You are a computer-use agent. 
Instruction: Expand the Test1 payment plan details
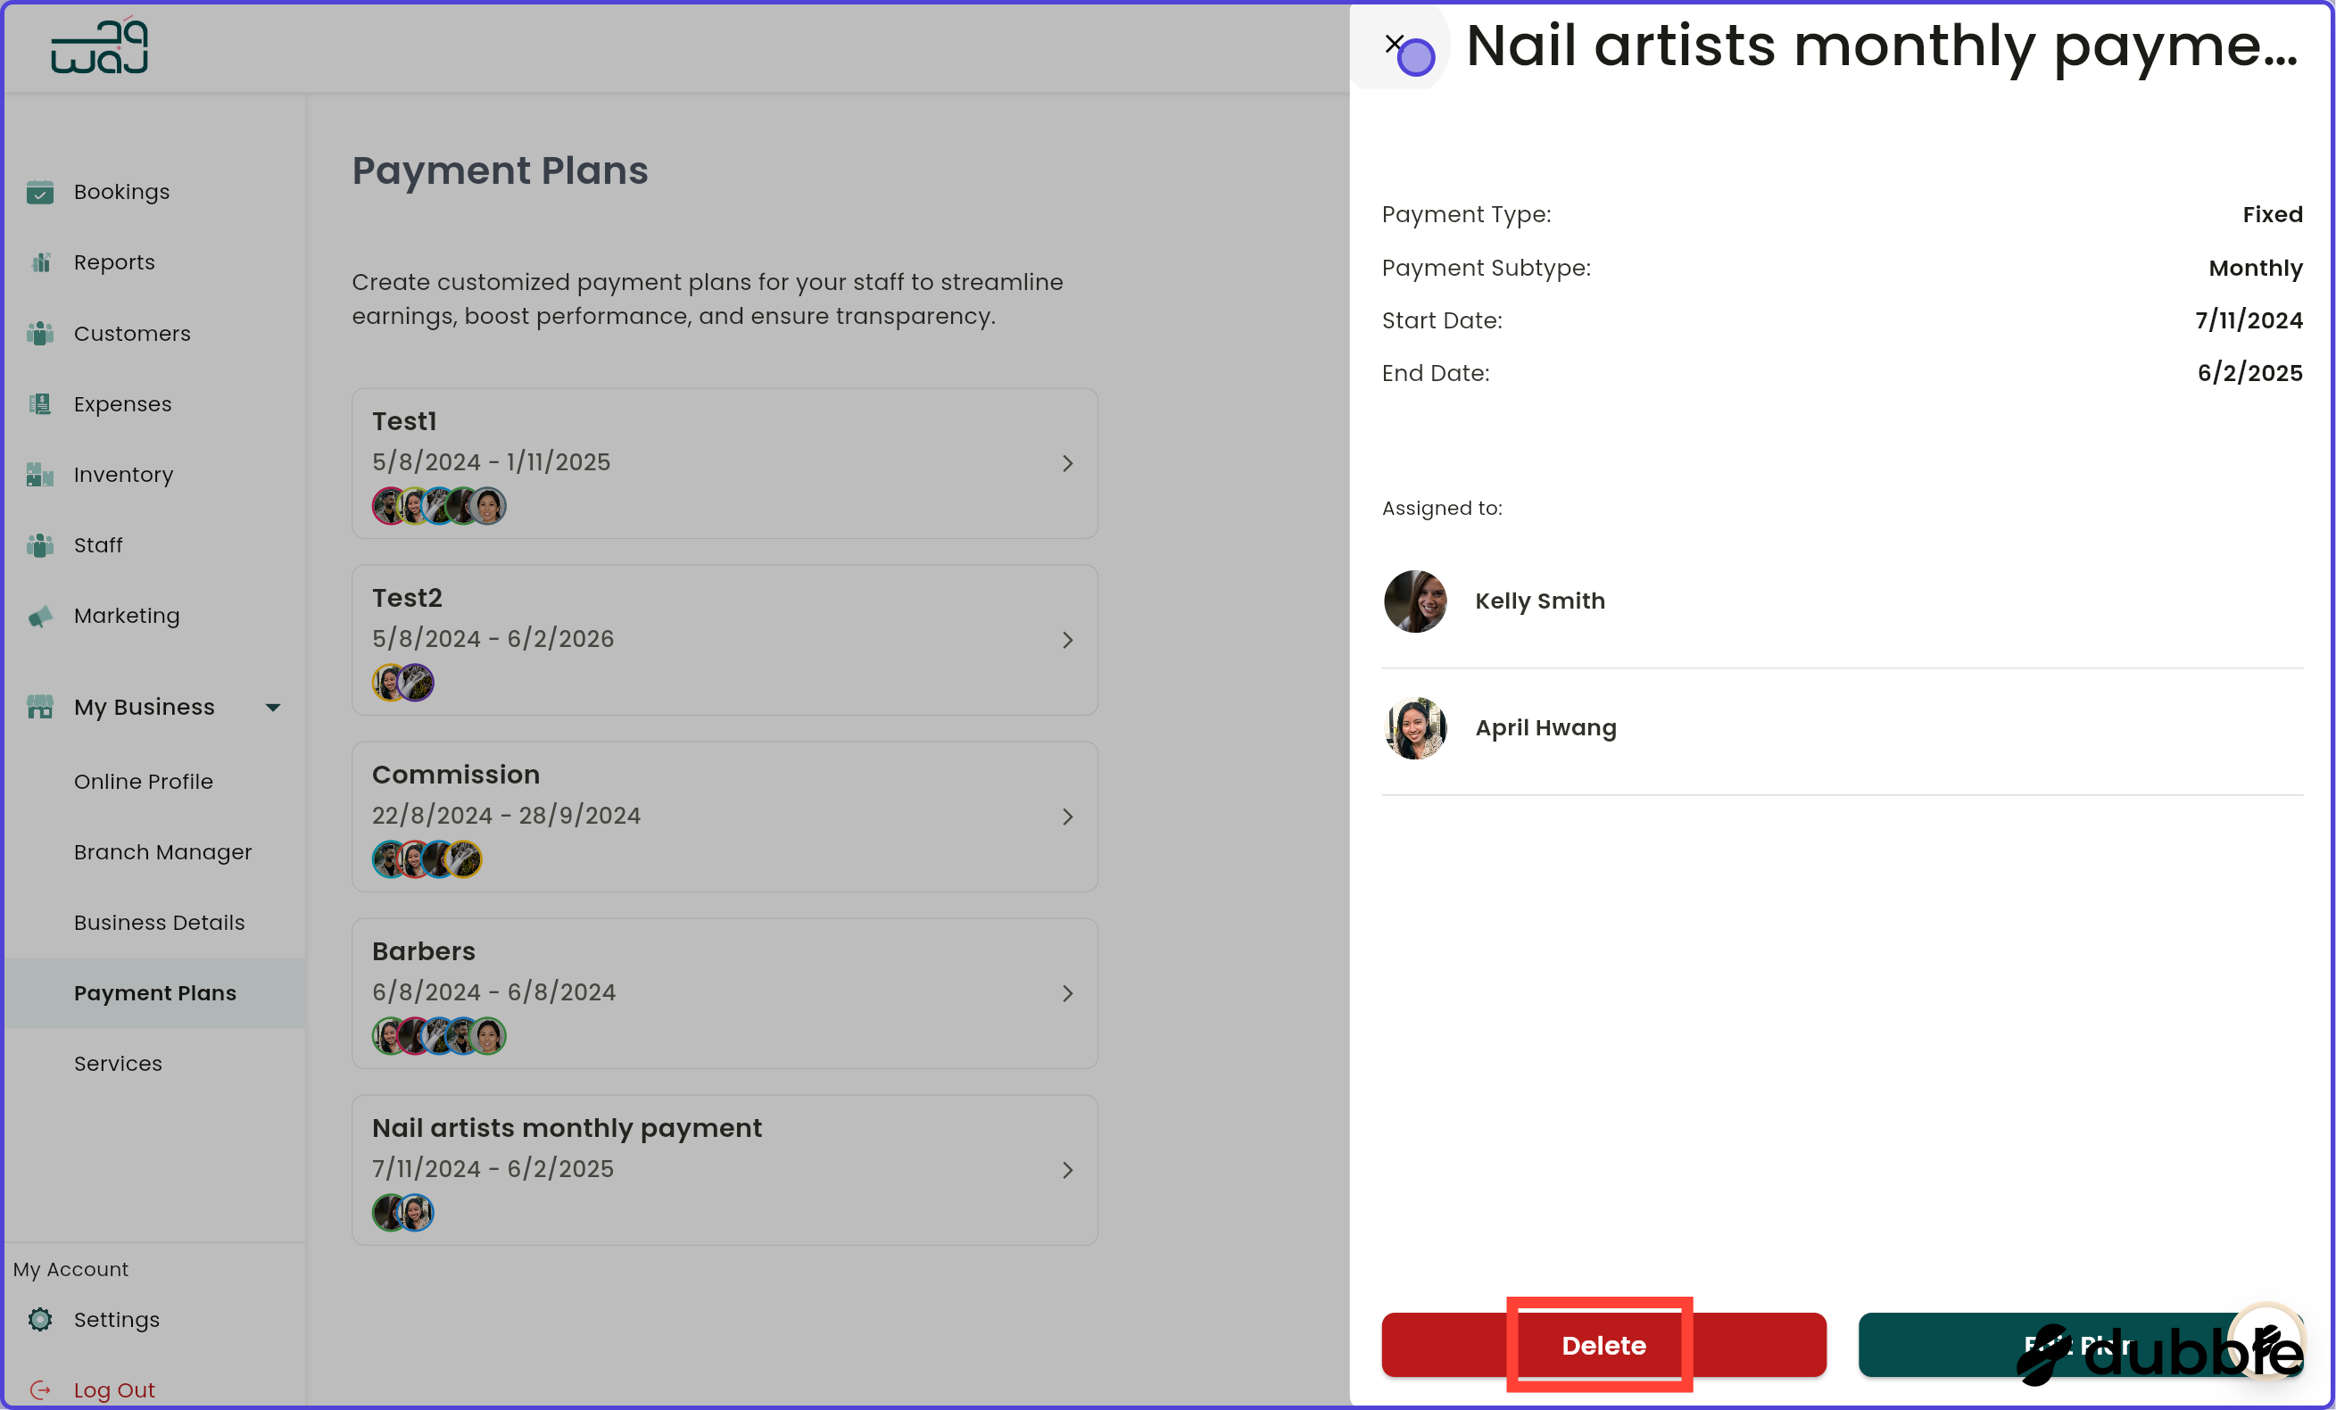1068,464
